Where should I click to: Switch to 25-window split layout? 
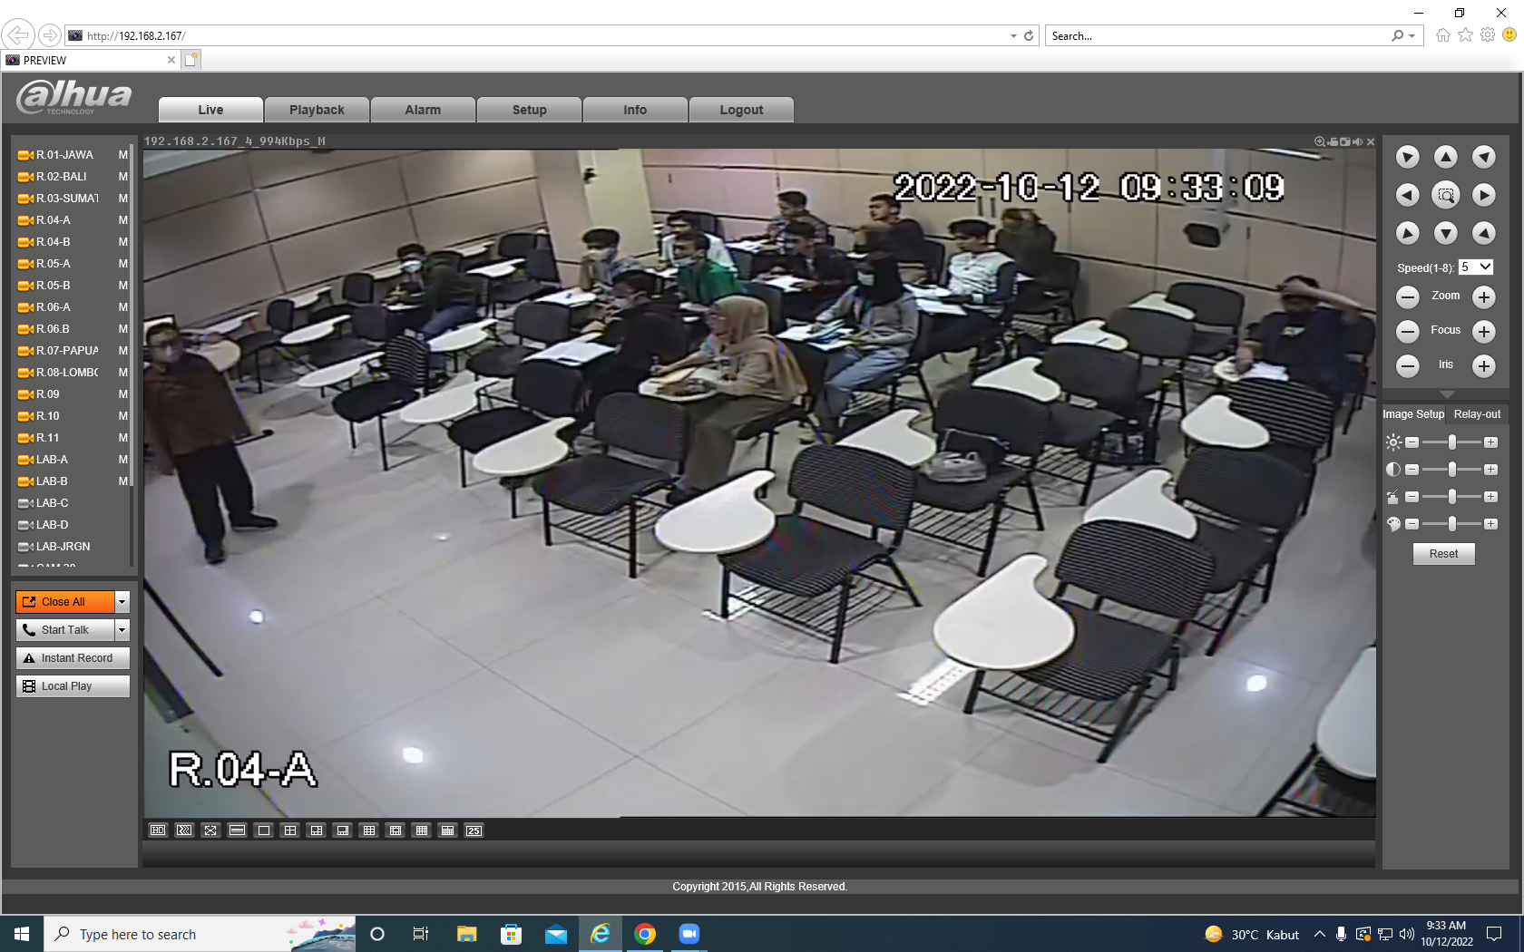474,831
